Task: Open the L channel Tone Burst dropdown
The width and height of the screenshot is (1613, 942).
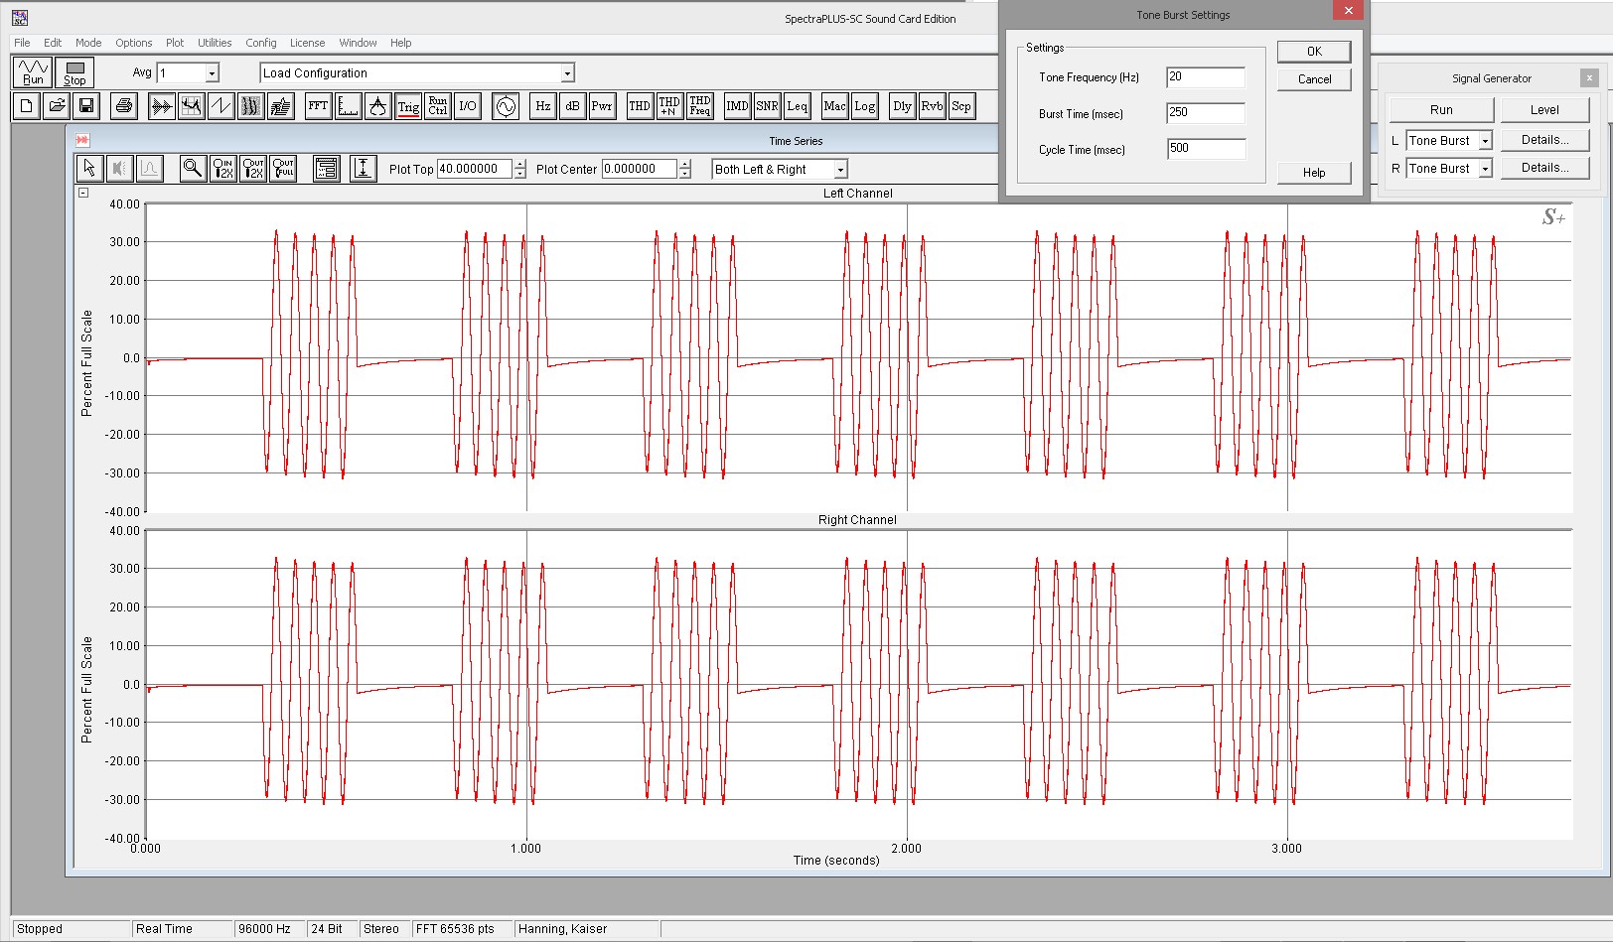Action: click(x=1485, y=141)
